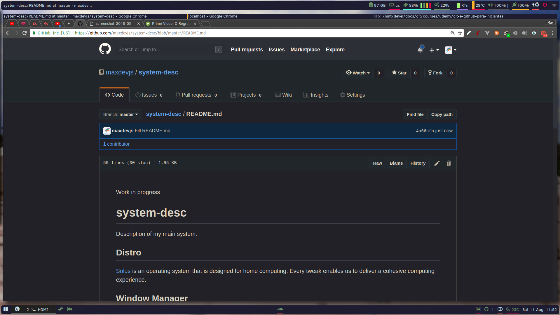Click the browser back arrow

click(8, 33)
